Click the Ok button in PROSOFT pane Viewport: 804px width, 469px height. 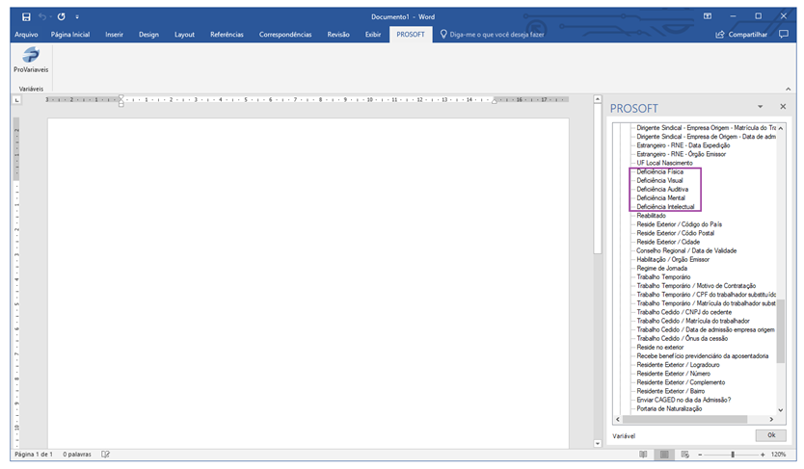click(x=770, y=435)
